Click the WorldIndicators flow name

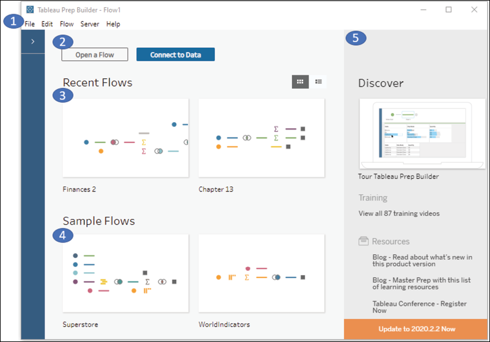pyautogui.click(x=224, y=324)
